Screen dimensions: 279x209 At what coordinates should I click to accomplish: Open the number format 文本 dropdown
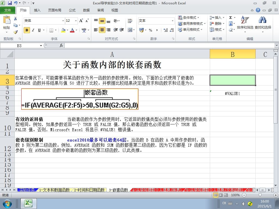point(172,21)
